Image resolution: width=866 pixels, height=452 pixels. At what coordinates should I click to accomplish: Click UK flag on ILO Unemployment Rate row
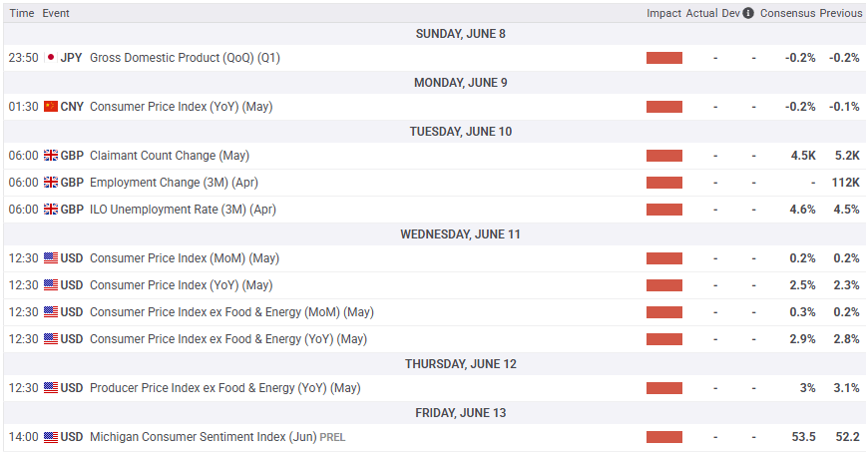(51, 210)
